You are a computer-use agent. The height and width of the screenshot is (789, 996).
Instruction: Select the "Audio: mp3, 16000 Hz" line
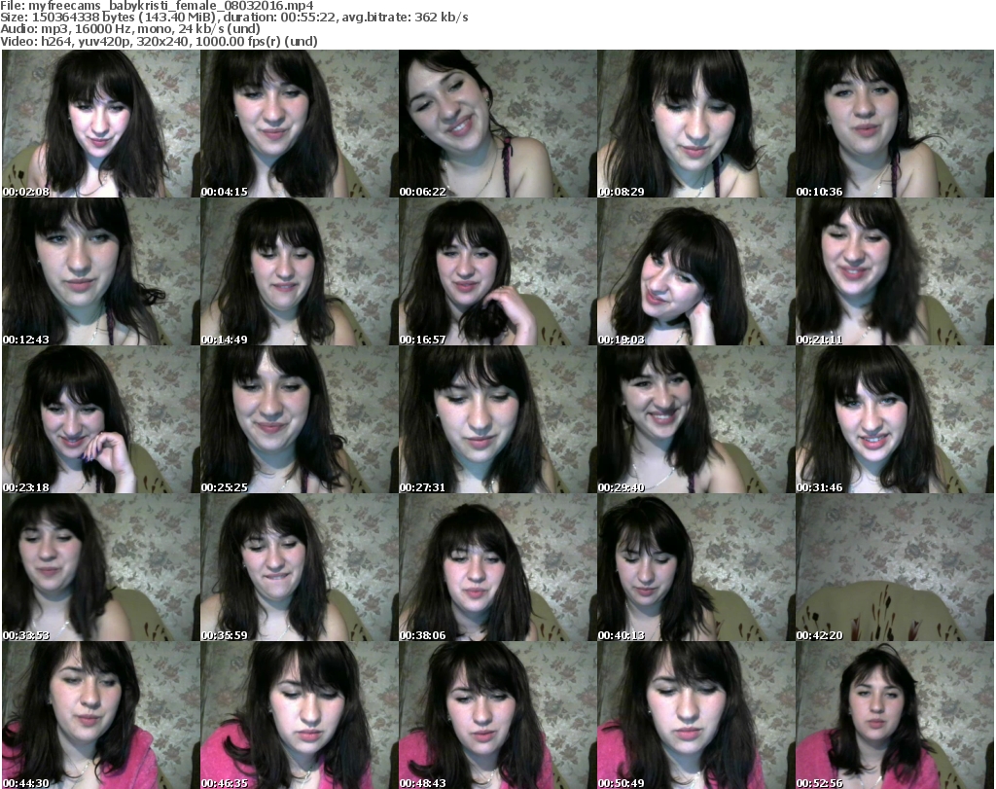click(130, 29)
